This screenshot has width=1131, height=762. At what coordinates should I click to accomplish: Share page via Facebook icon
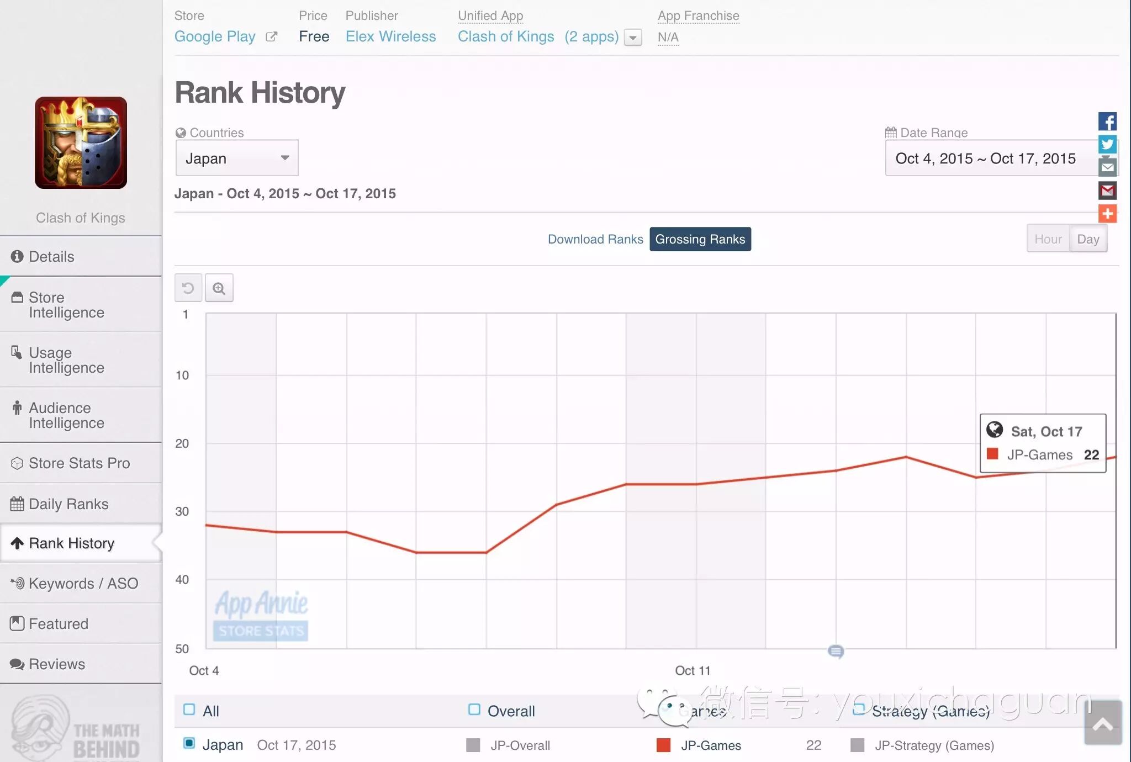click(1107, 121)
